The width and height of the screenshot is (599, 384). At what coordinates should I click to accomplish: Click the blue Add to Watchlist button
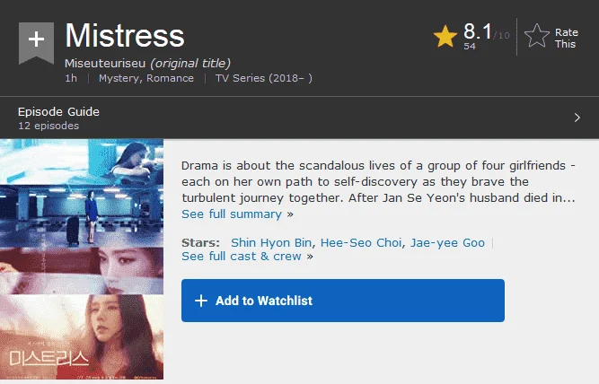point(343,301)
